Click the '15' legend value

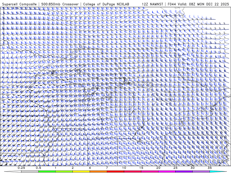pyautogui.click(x=141, y=168)
